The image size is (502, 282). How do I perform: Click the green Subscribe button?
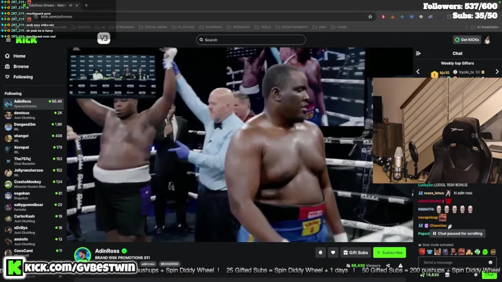[x=389, y=253]
